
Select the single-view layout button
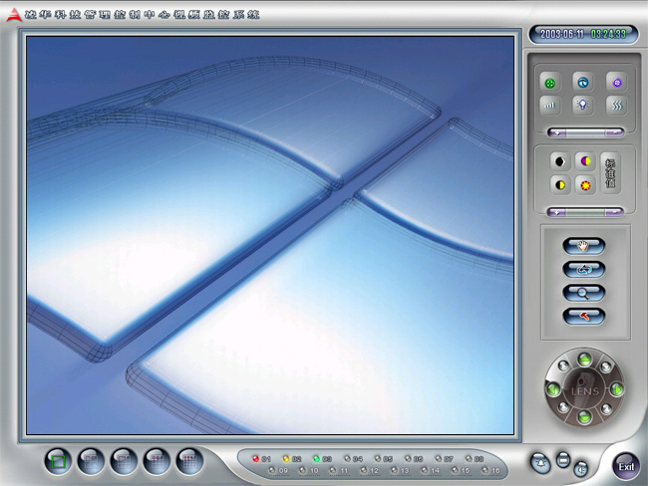(59, 461)
